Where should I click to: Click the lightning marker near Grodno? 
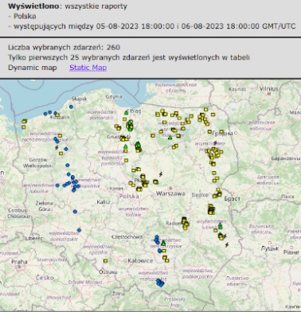pos(215,143)
